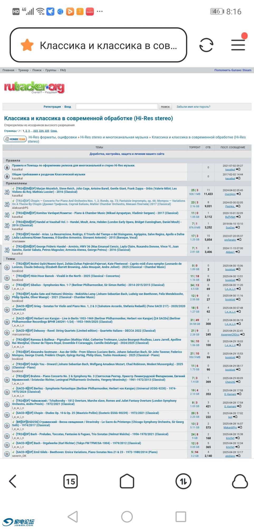Click last-post arrow next to murzipov
This screenshot has height=529, width=254.
239,194
